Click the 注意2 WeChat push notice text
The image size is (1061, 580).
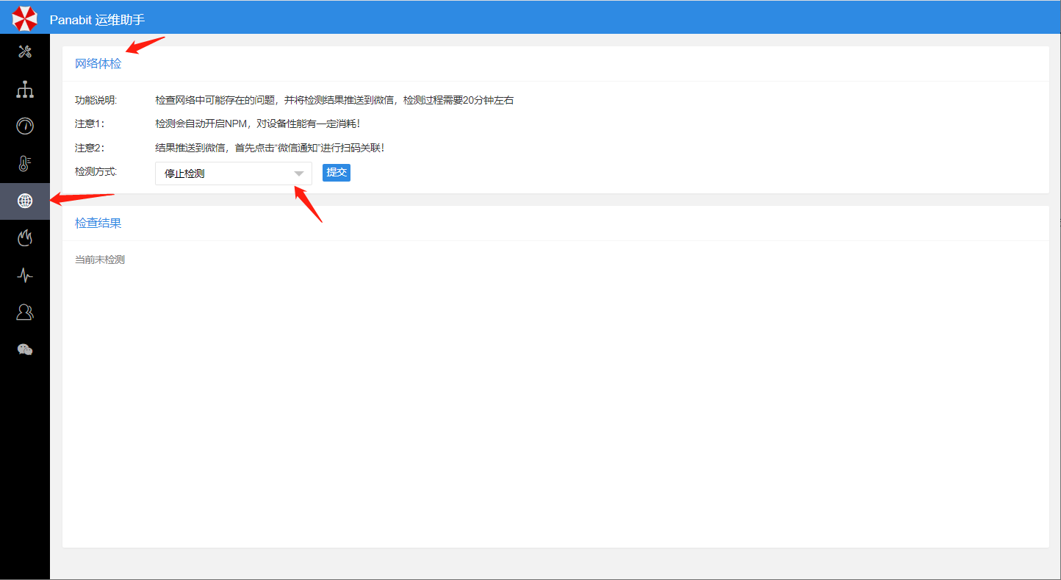tap(270, 148)
